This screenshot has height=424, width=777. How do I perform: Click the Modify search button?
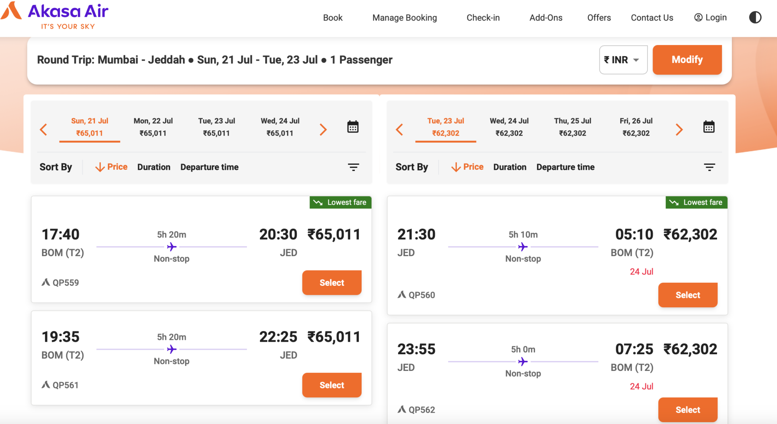click(x=687, y=59)
